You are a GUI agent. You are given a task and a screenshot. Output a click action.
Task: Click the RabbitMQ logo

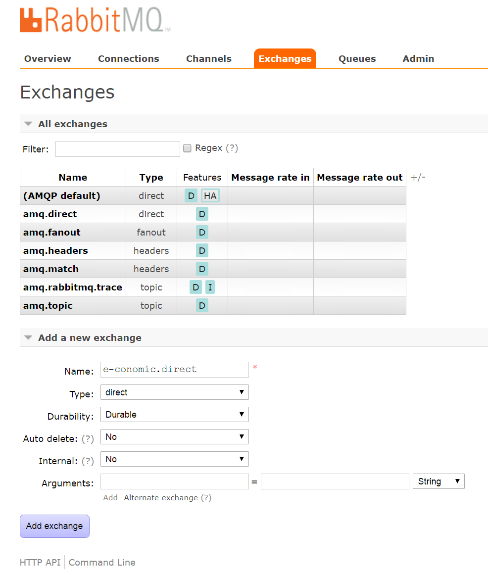(x=95, y=20)
